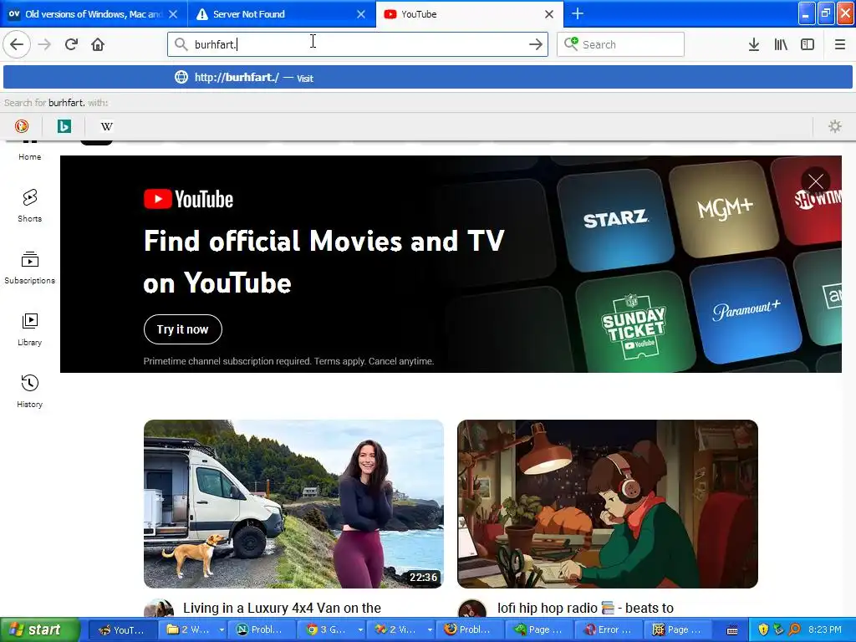Open the Netscape Probl... taskbar item
This screenshot has width=856, height=642.
(x=261, y=630)
